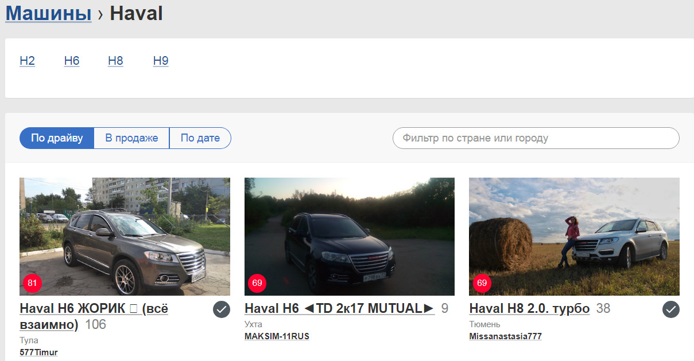This screenshot has width=694, height=361.
Task: Select the H9 model filter
Action: pos(160,60)
